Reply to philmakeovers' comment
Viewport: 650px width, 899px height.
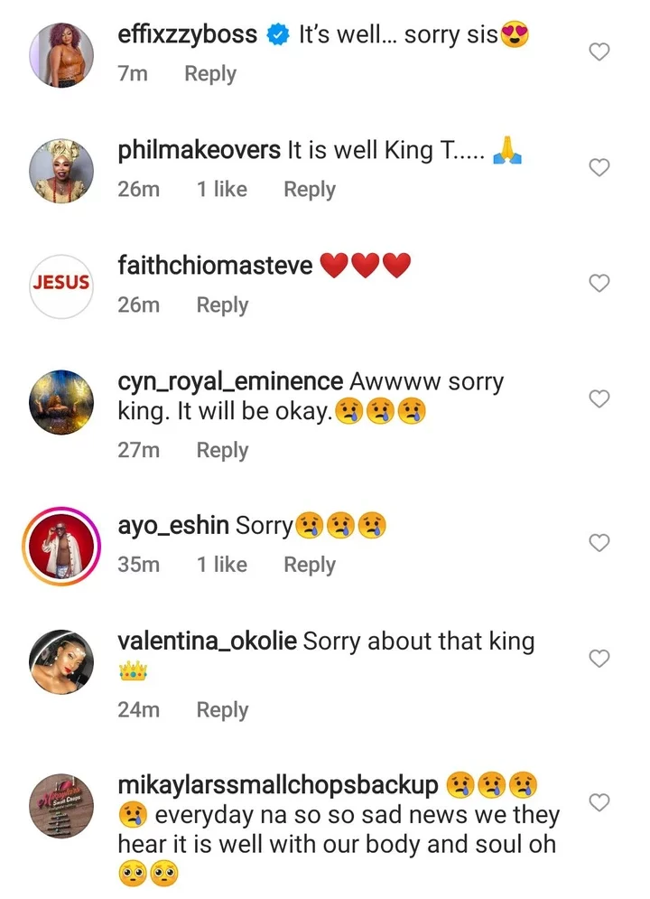pyautogui.click(x=310, y=190)
